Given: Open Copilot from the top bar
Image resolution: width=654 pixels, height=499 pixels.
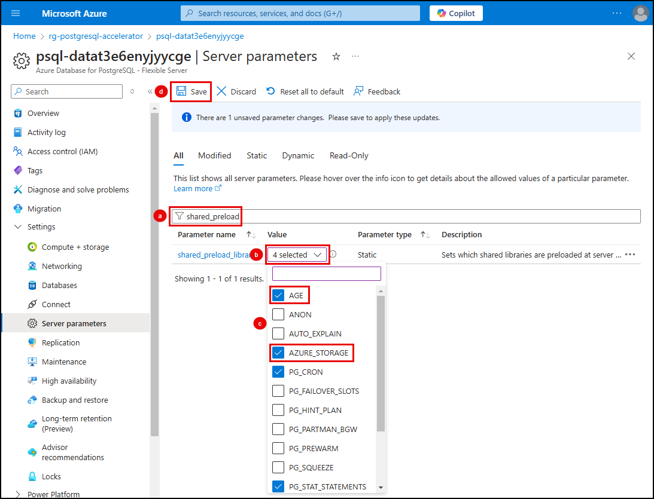Looking at the screenshot, I should click(456, 13).
